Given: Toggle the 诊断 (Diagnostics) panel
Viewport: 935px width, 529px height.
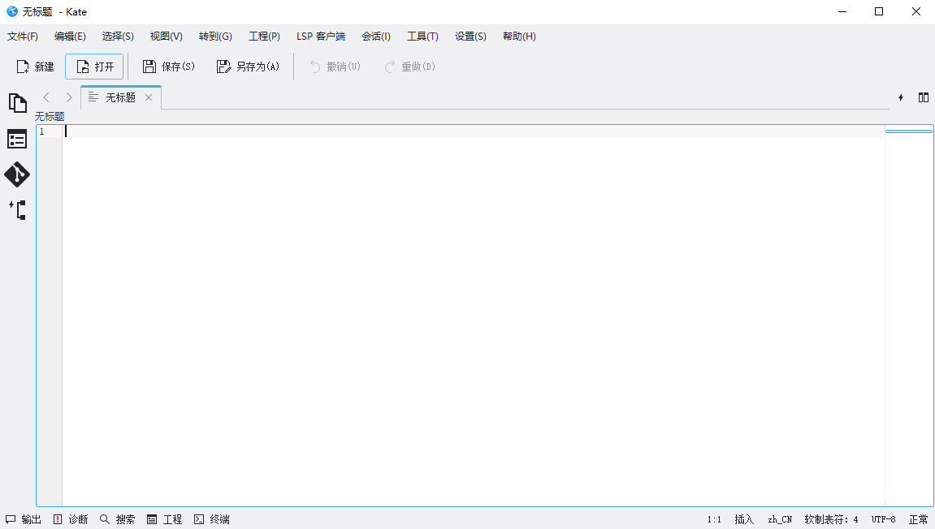Looking at the screenshot, I should point(72,518).
